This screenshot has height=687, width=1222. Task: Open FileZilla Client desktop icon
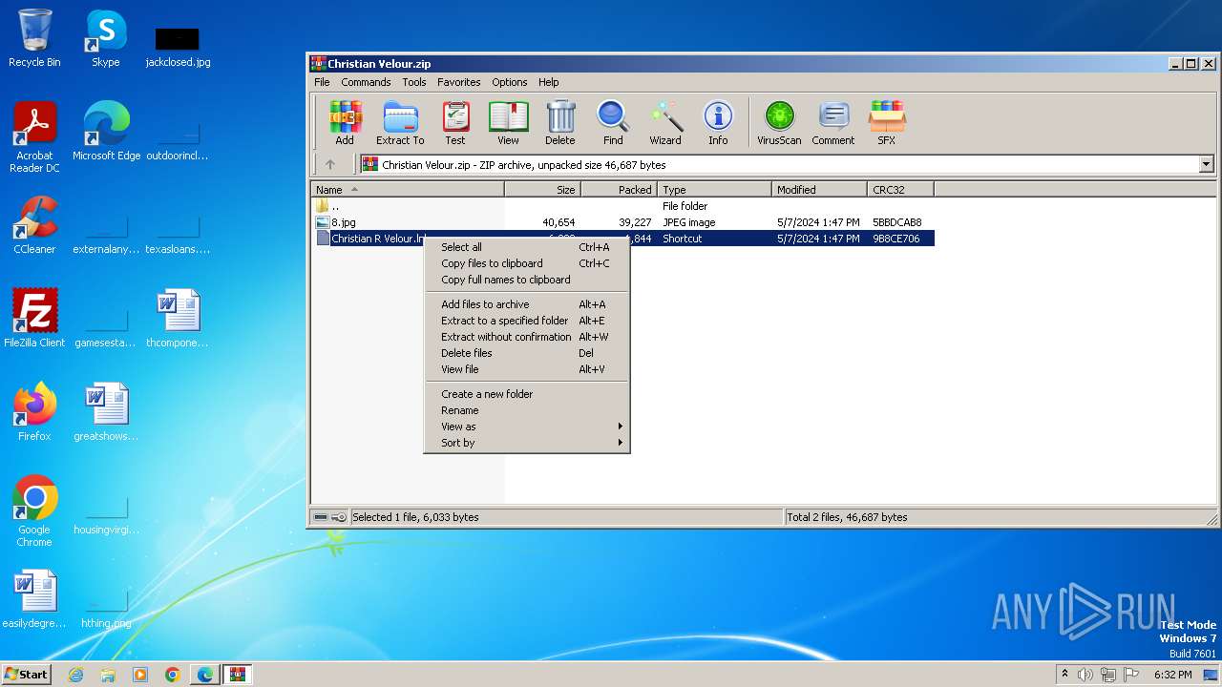[x=34, y=318]
